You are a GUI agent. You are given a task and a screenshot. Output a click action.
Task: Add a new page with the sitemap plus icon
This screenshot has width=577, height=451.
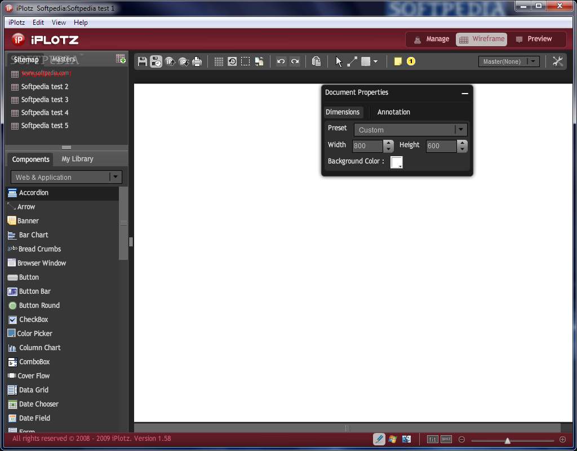(121, 59)
